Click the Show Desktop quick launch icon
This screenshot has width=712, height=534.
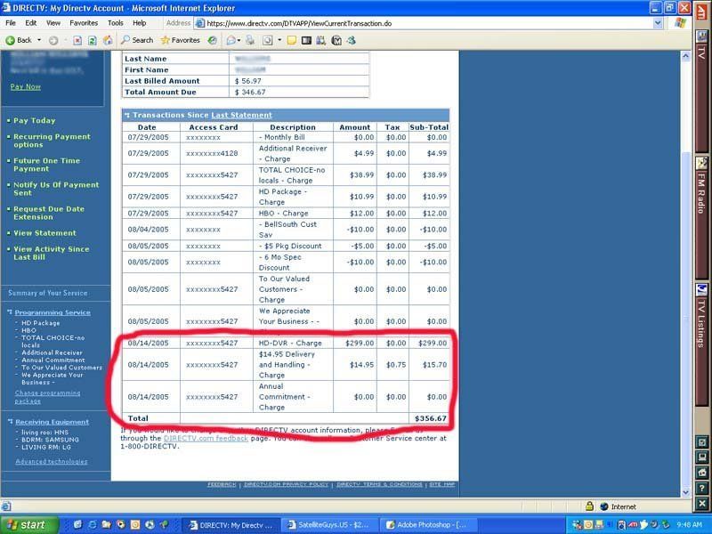[x=77, y=525]
